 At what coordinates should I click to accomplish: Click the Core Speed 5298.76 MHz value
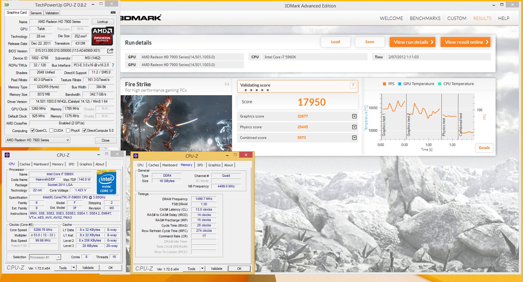(x=43, y=230)
